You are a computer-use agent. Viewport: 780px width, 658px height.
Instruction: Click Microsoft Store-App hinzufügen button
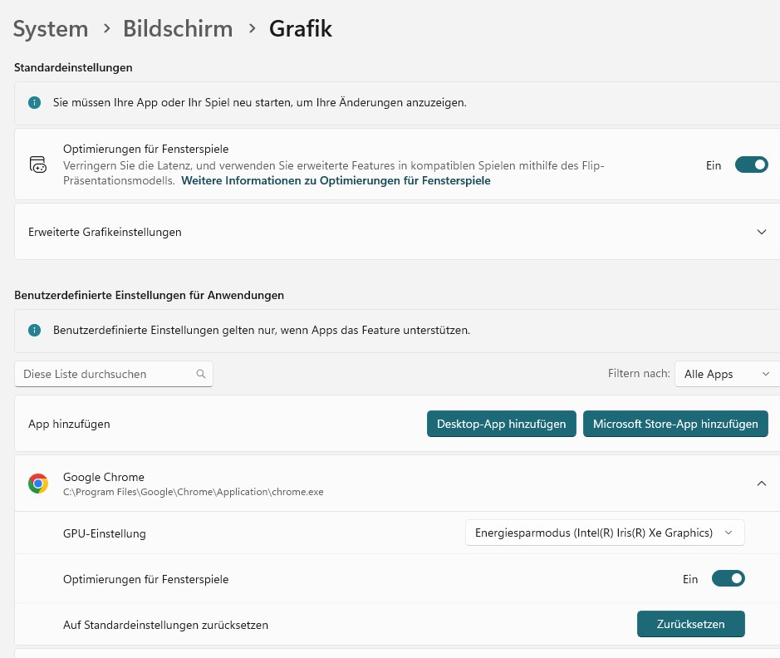[675, 424]
